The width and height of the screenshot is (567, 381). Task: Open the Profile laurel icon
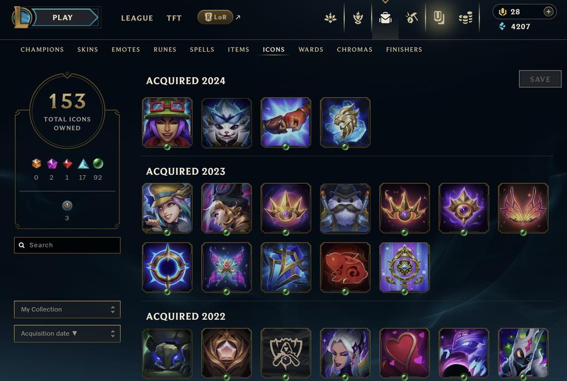357,18
